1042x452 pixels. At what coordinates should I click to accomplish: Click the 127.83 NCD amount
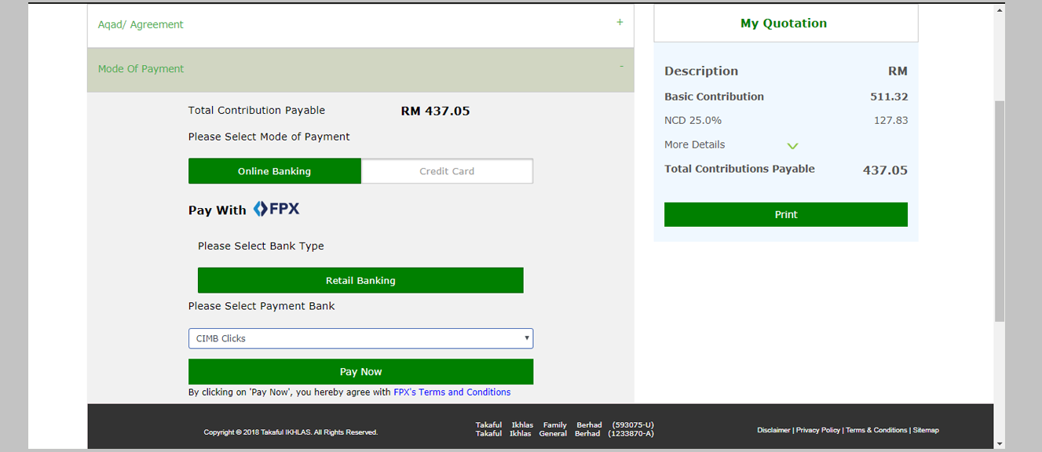pos(890,120)
